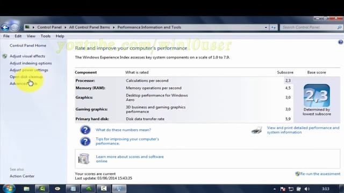Expand arrow after All Control Panel Items
Viewport: 344px width, 193px height.
114,27
